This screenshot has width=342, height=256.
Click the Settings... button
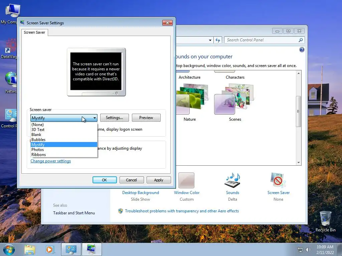click(114, 118)
